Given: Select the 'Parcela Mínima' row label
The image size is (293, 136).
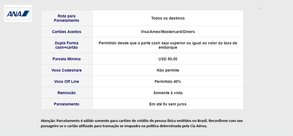Looking at the screenshot, I should [66, 59].
